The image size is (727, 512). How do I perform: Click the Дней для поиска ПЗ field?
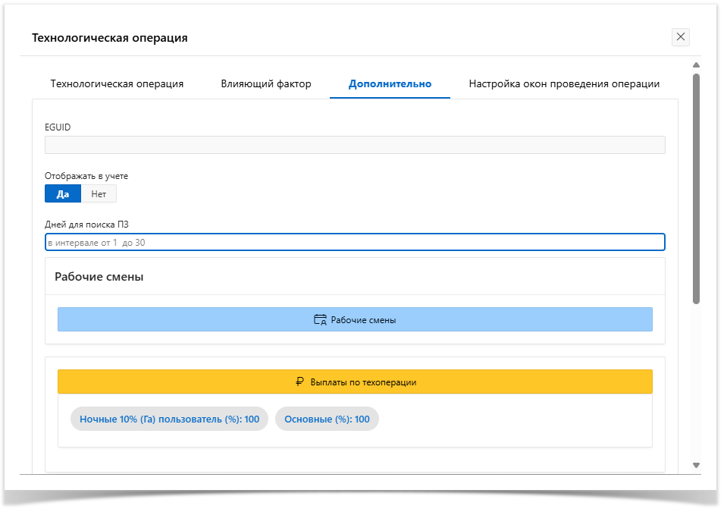355,243
